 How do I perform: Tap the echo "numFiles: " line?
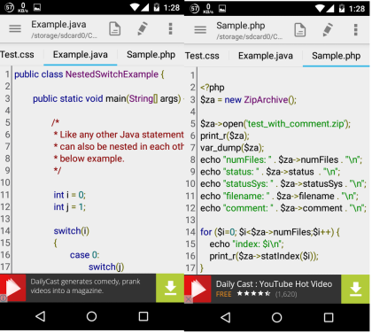[x=281, y=159]
